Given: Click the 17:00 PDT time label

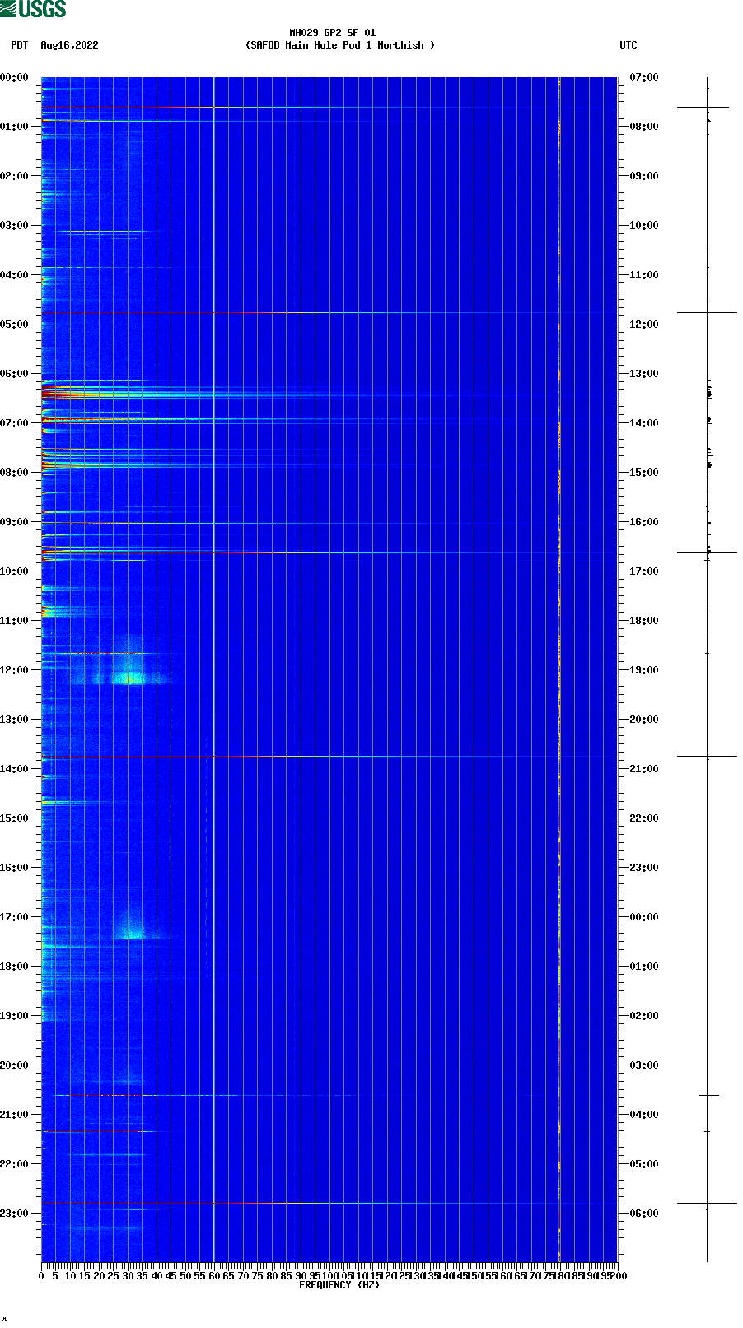Looking at the screenshot, I should tap(15, 917).
